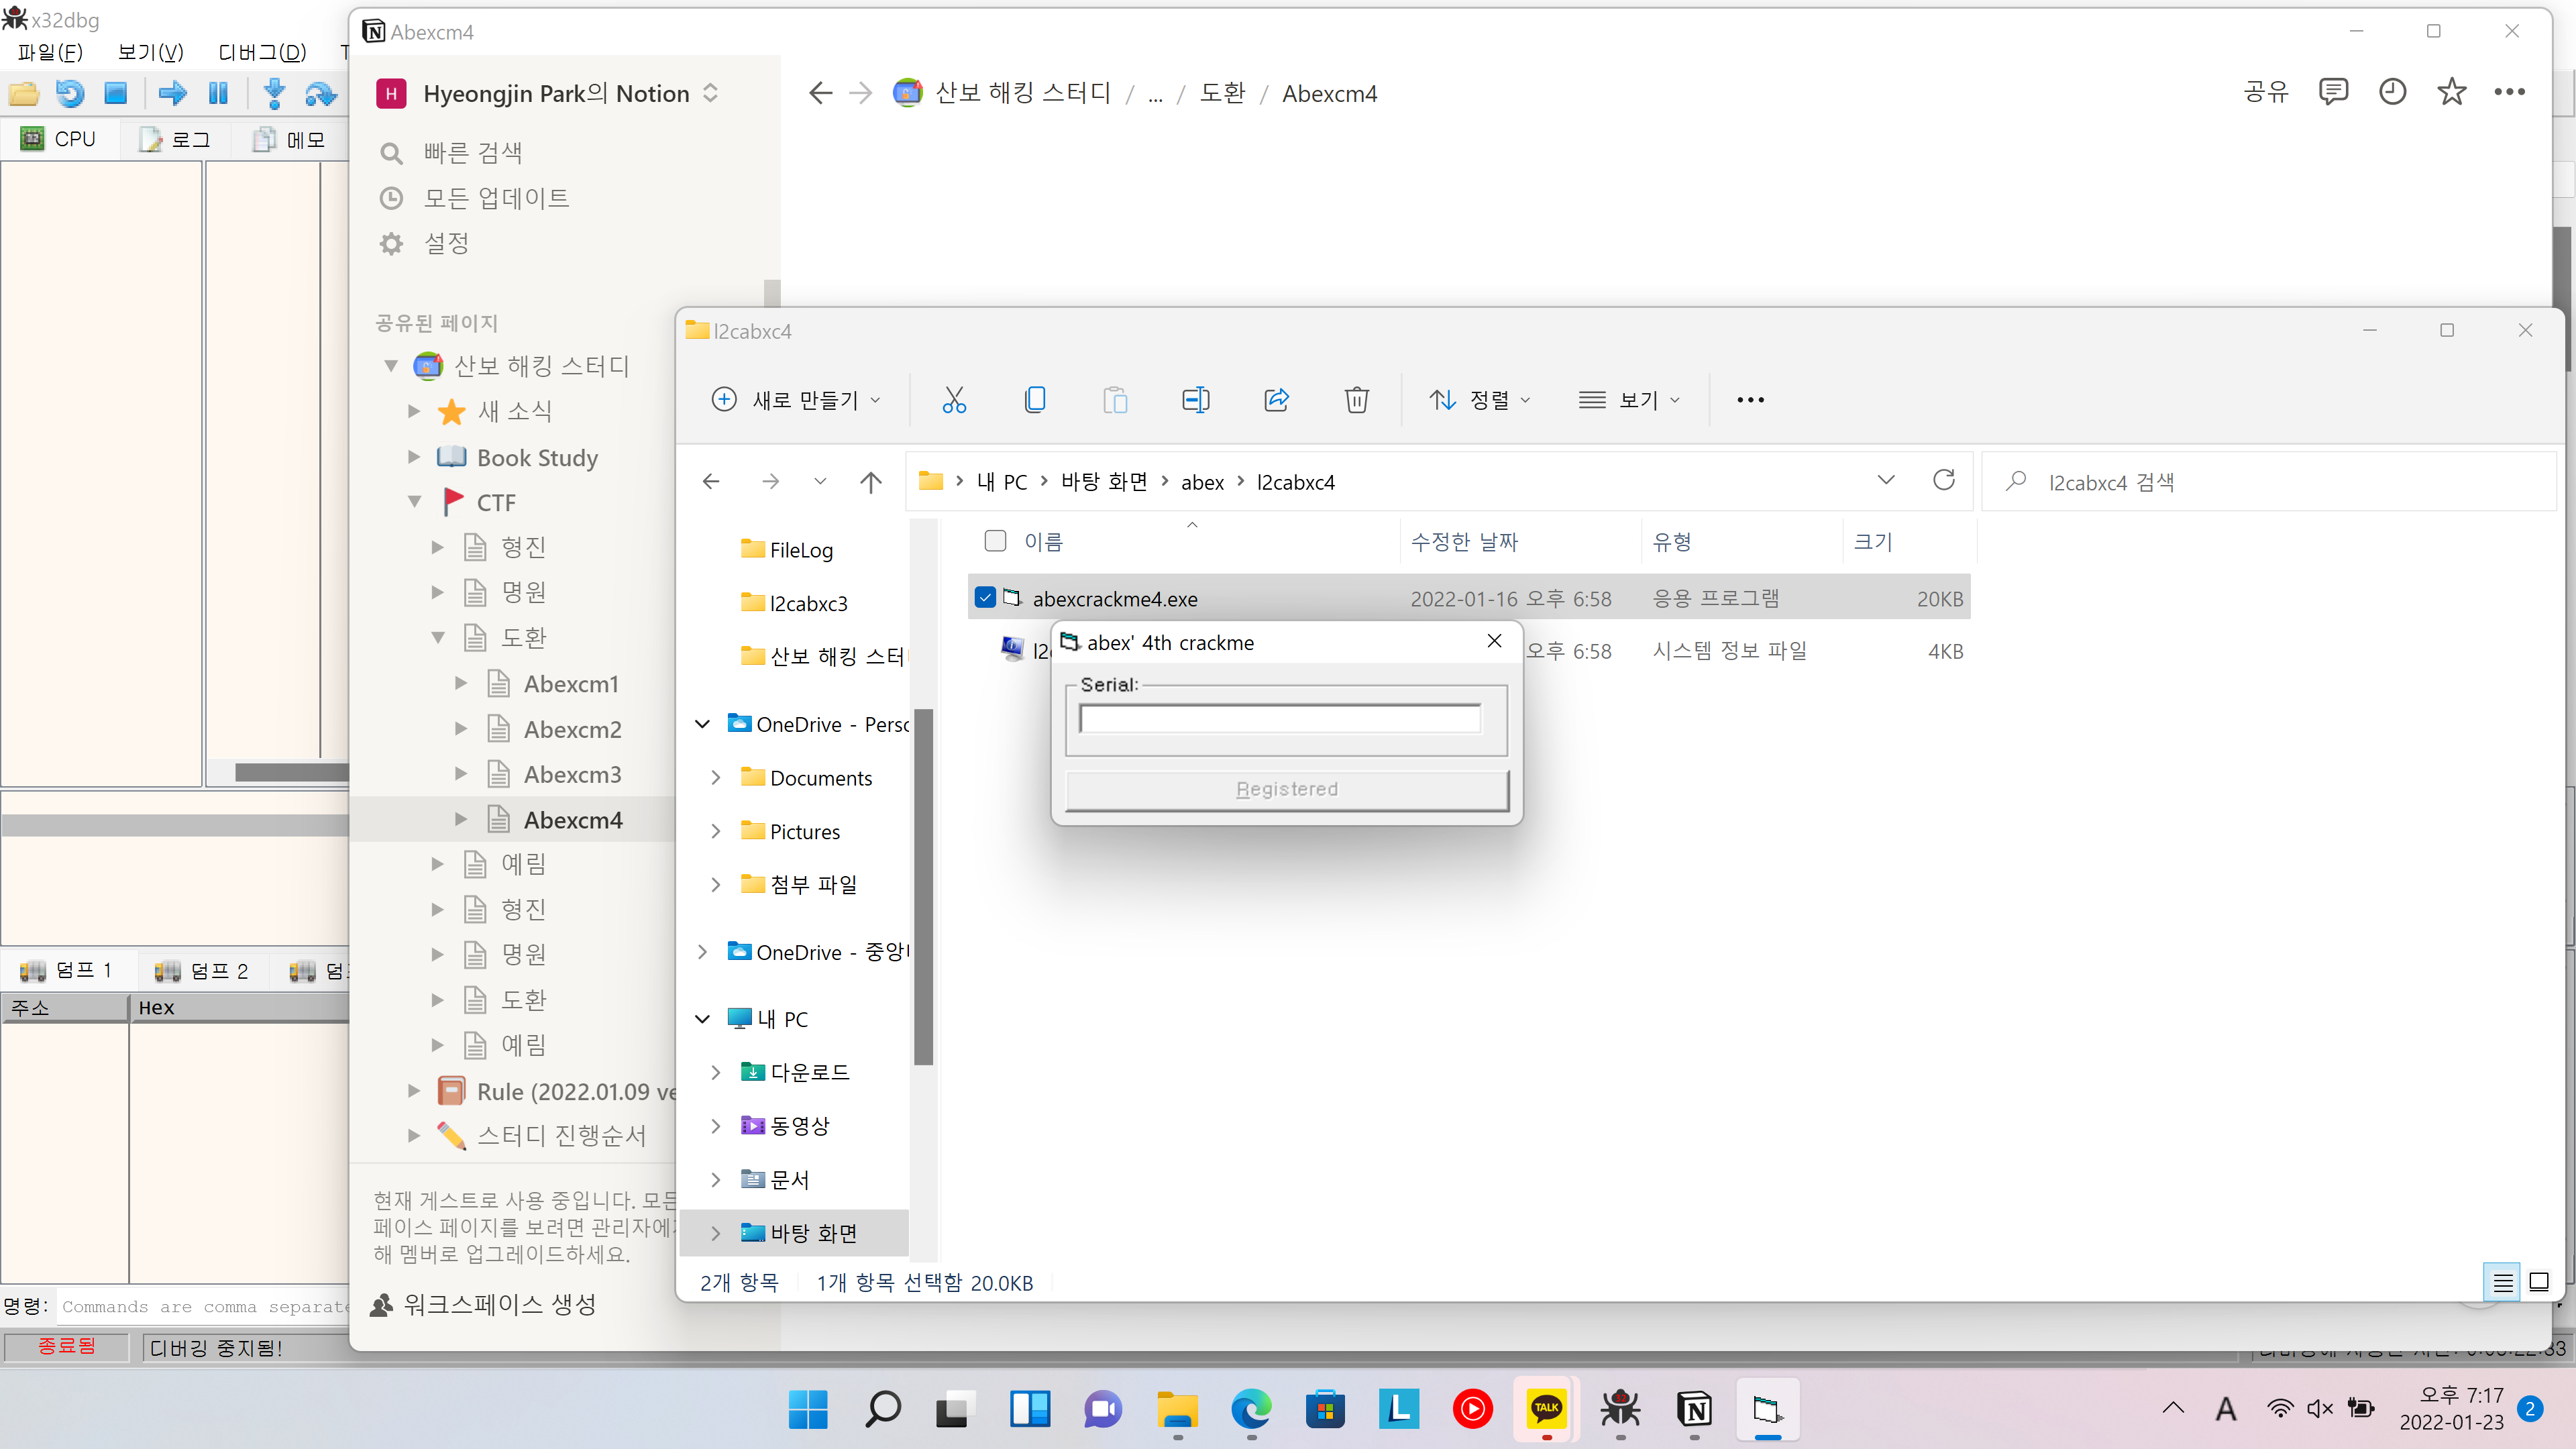Click the delete trash icon in Explorer toolbar

(1357, 400)
